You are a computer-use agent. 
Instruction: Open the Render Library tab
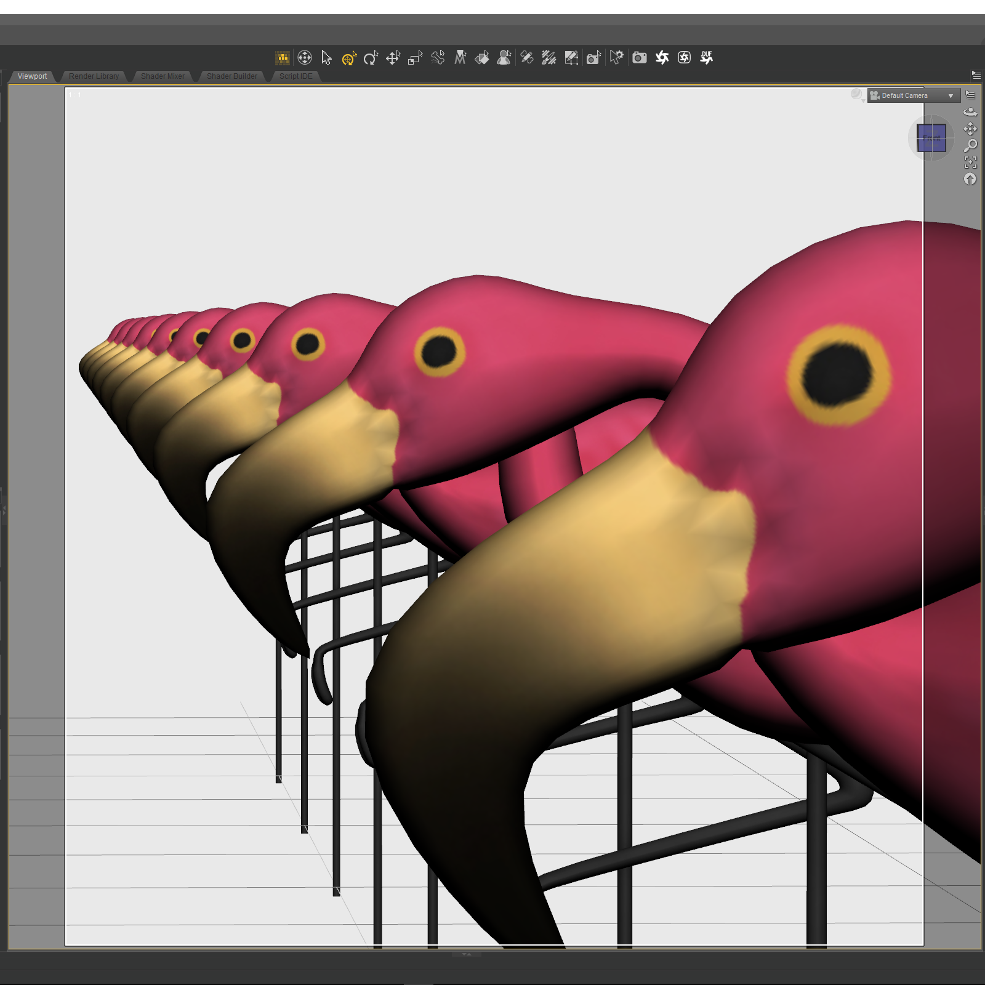(94, 76)
